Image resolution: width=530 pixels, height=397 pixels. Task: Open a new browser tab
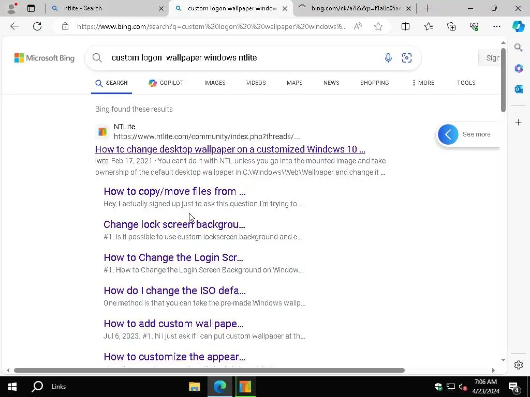[428, 8]
